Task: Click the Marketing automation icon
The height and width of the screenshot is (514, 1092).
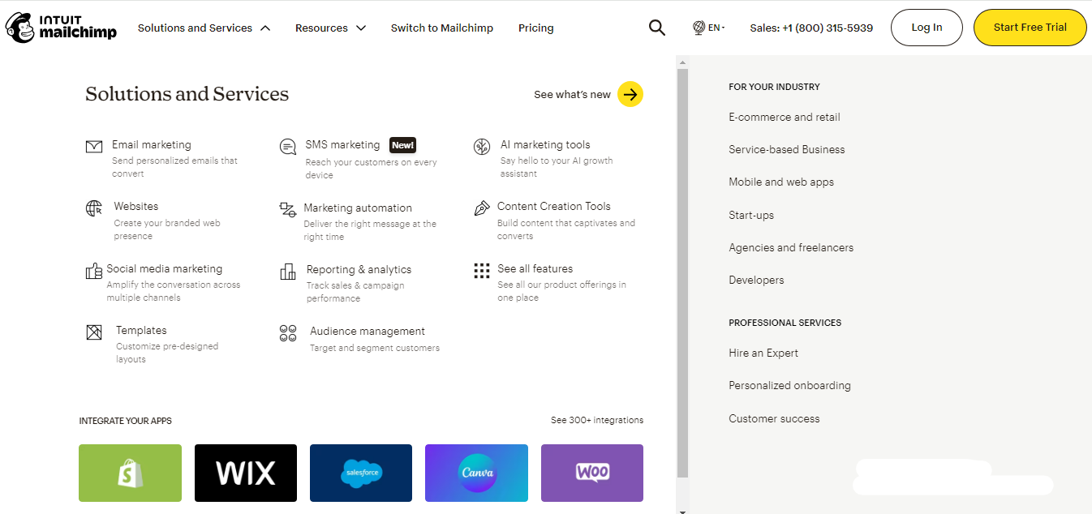Action: (x=288, y=210)
